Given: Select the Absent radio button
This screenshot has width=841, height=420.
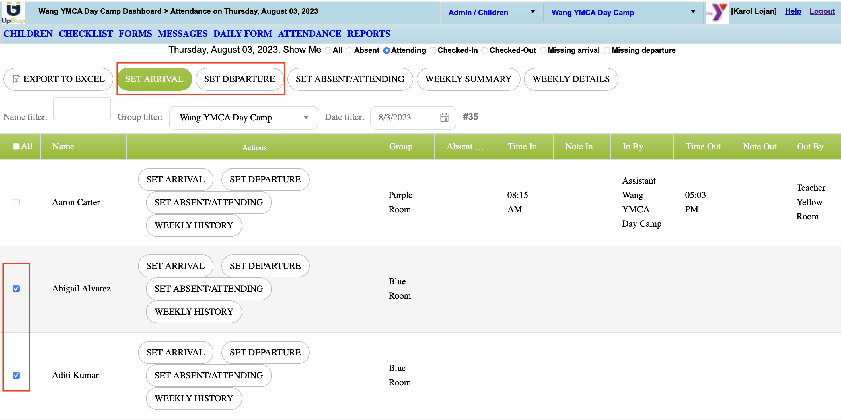Looking at the screenshot, I should click(x=349, y=50).
